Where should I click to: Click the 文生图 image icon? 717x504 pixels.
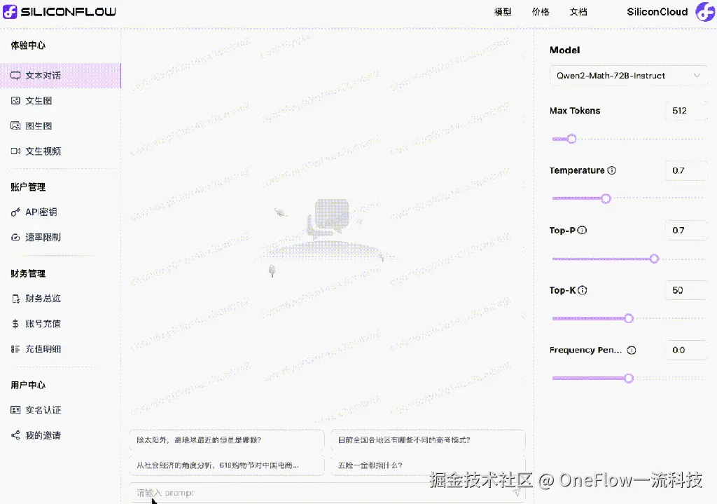[15, 101]
